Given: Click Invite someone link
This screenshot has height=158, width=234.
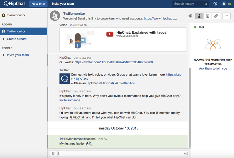Looking at the screenshot, I should (70, 100).
